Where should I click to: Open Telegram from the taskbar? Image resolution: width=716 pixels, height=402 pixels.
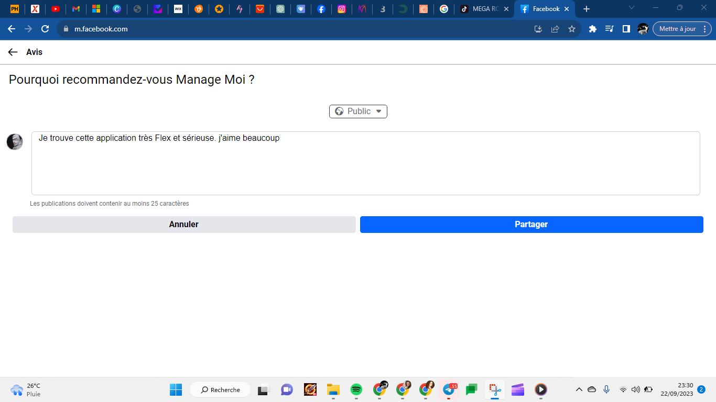(449, 389)
